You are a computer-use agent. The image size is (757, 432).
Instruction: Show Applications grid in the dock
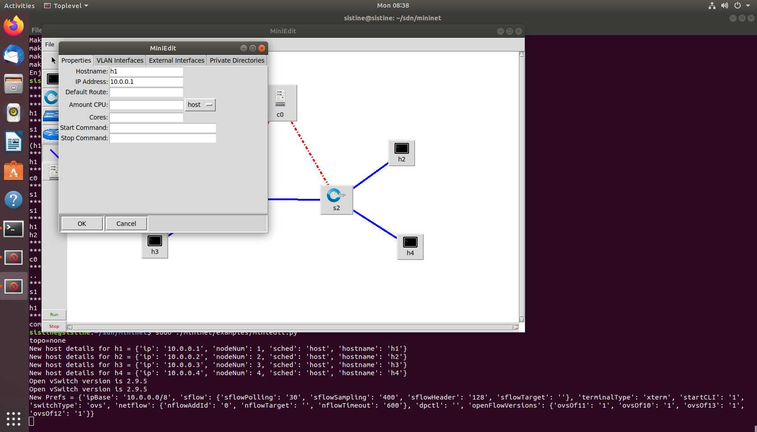coord(14,418)
